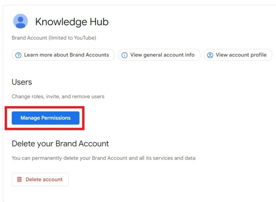Viewport: 276px width, 202px height.
Task: Click the Knowledge Hub title
Action: tap(72, 22)
